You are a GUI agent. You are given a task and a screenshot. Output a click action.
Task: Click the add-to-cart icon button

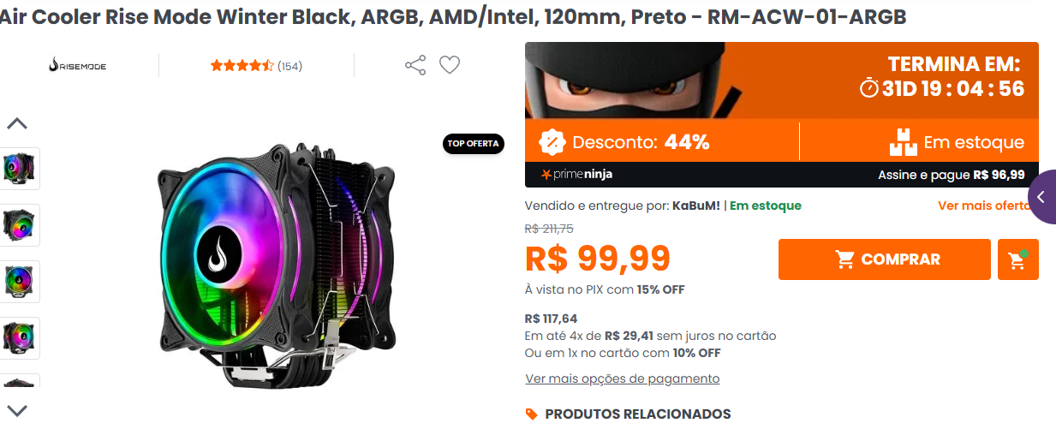tap(1017, 259)
